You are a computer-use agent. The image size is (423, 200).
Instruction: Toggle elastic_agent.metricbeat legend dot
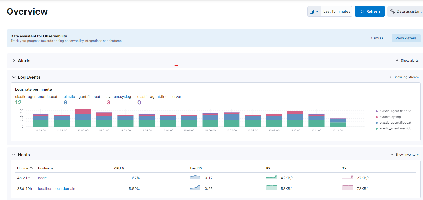pyautogui.click(x=377, y=129)
